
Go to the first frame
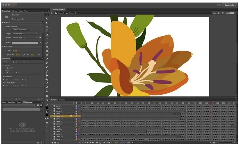(83, 142)
